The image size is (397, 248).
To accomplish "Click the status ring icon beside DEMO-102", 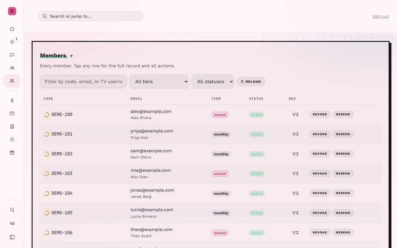I will click(x=47, y=154).
